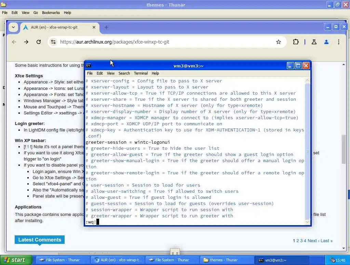Open Chrome labs flask icon
The height and width of the screenshot is (265, 350).
[x=314, y=42]
